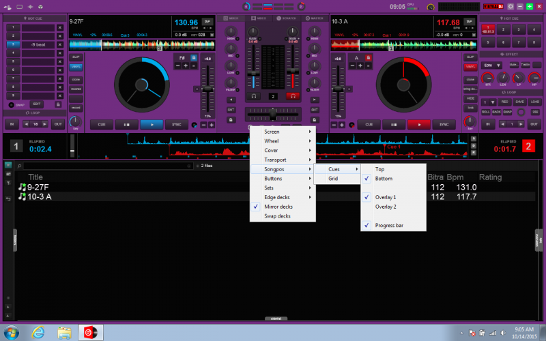Click right deck loop OUT button
This screenshot has height=341, width=546.
coord(534,124)
